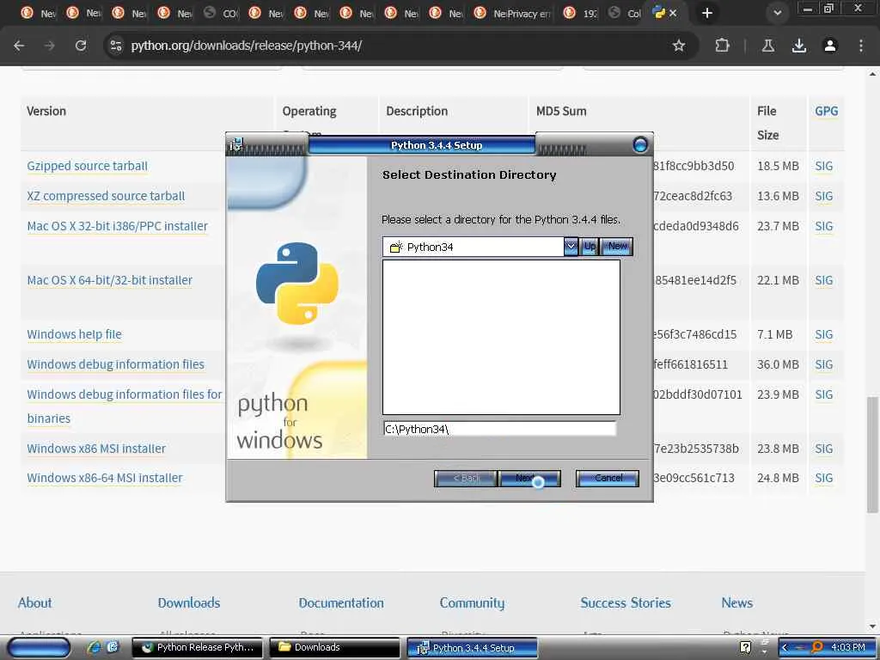The height and width of the screenshot is (660, 880).
Task: Open Mac OS X 32-bit i386/PPC installer link
Action: point(117,226)
